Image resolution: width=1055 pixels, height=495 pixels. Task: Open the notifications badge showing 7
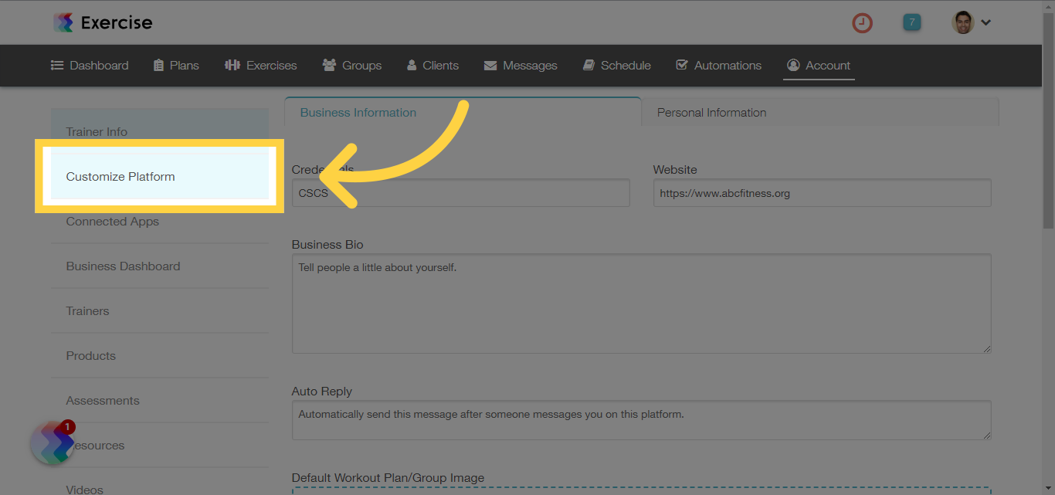pos(911,22)
